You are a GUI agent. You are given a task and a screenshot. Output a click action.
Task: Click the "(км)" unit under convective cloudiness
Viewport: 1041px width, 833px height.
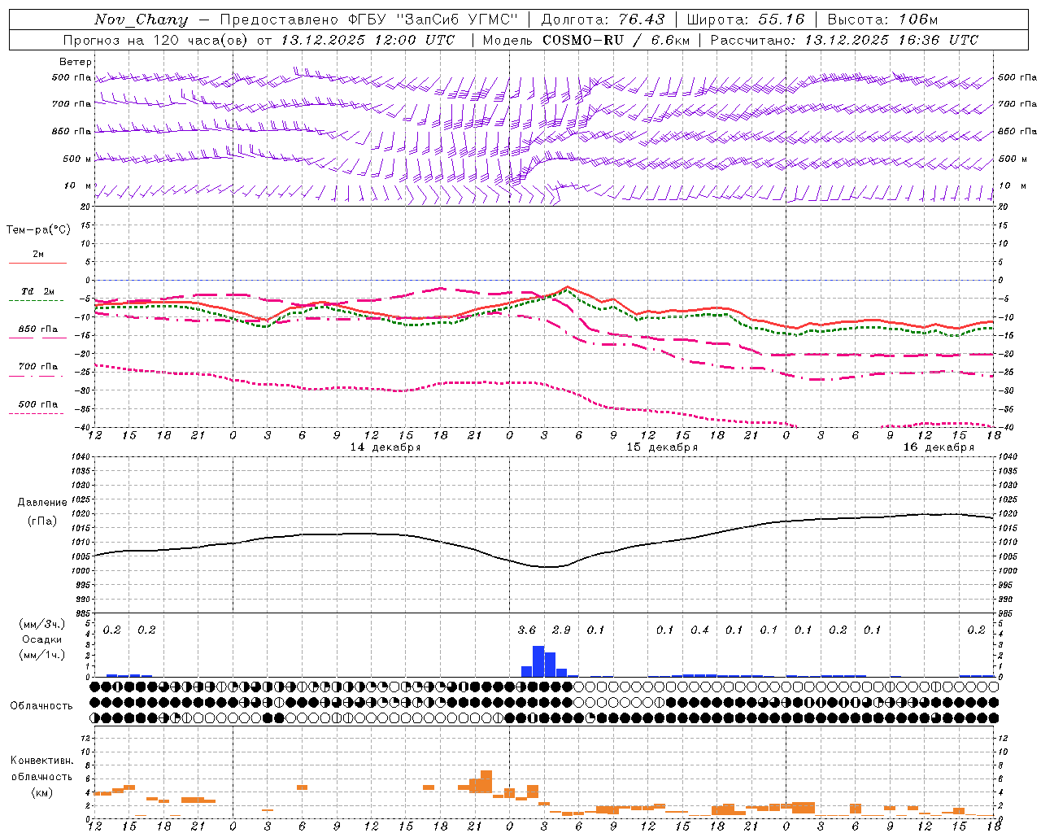tap(41, 792)
